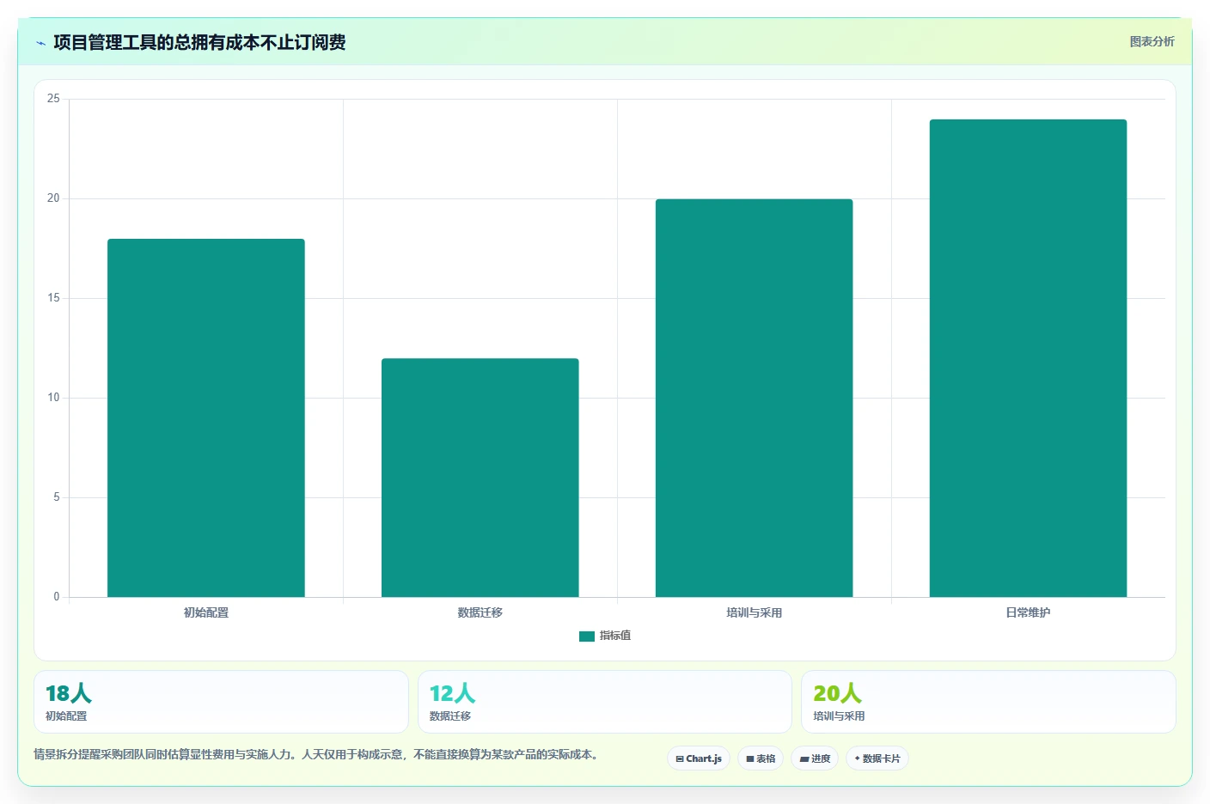Select the 18人 初始配置 data card
1210x804 pixels.
[x=221, y=702]
